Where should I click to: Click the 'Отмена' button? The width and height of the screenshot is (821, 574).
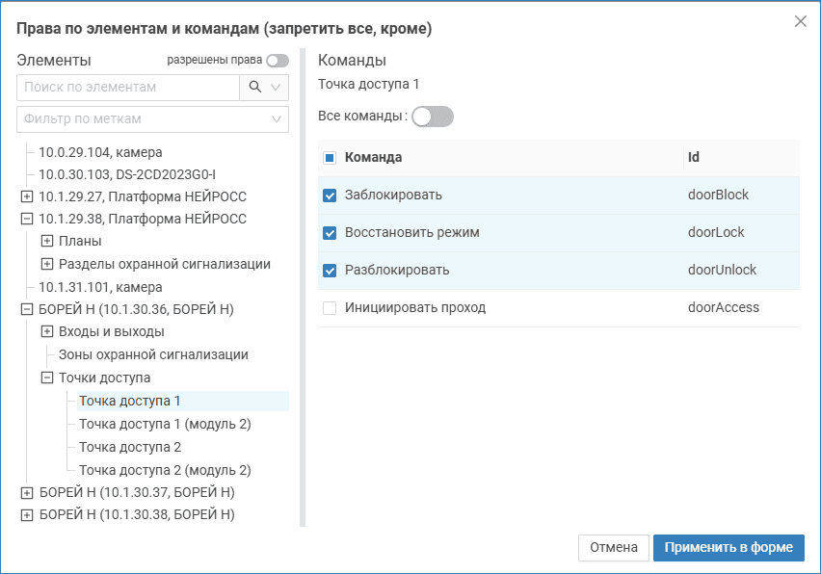[614, 548]
